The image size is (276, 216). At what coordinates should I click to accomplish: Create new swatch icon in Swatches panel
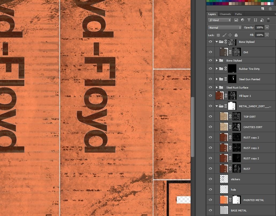point(262,9)
